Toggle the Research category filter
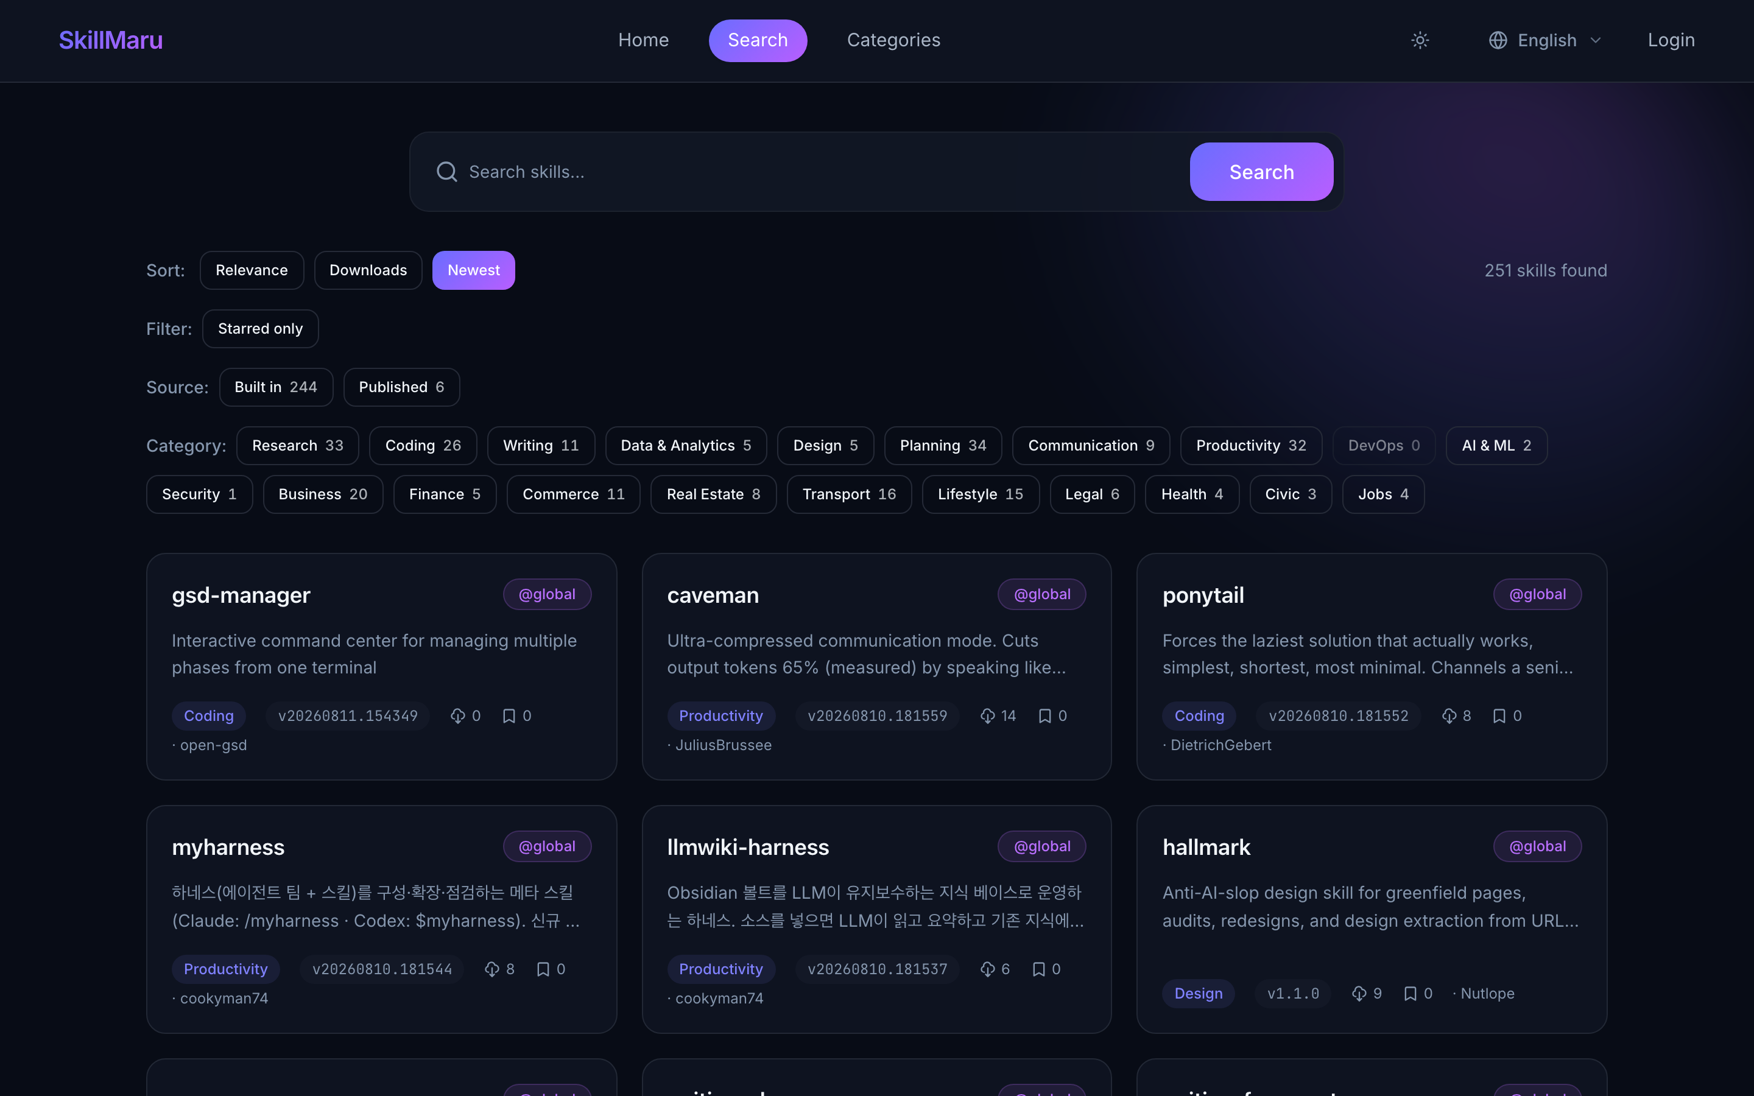 tap(298, 446)
